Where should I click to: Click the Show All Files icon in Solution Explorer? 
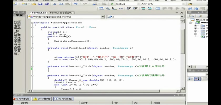point(199,16)
